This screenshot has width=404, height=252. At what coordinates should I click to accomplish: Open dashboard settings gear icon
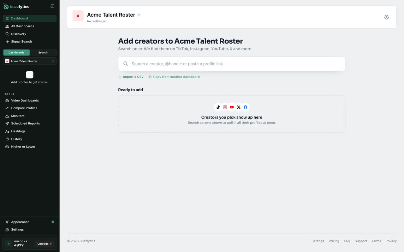pyautogui.click(x=386, y=17)
